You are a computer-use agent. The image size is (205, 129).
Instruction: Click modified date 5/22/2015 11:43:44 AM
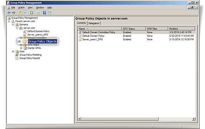[181, 36]
